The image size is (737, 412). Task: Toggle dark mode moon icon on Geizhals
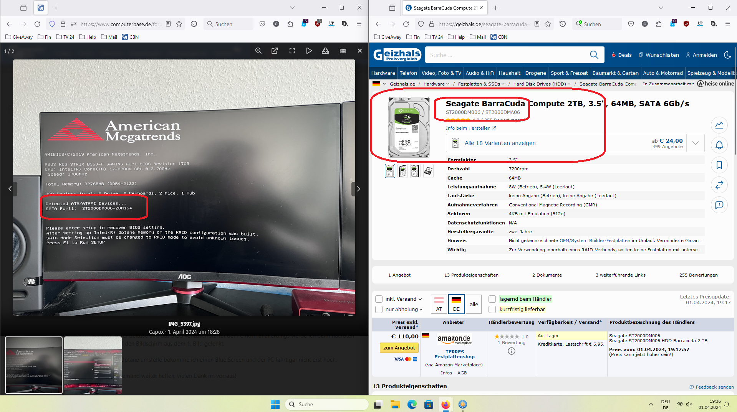tap(727, 55)
